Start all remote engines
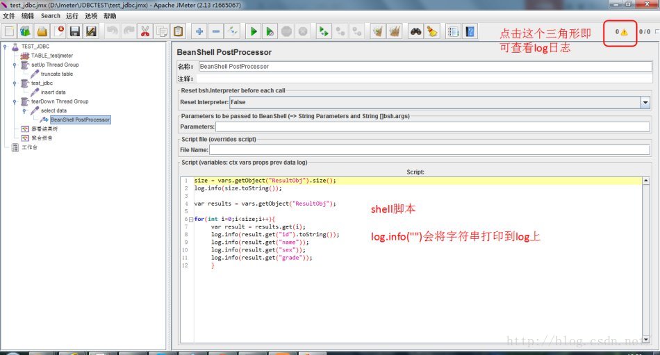The image size is (660, 355). (x=324, y=31)
